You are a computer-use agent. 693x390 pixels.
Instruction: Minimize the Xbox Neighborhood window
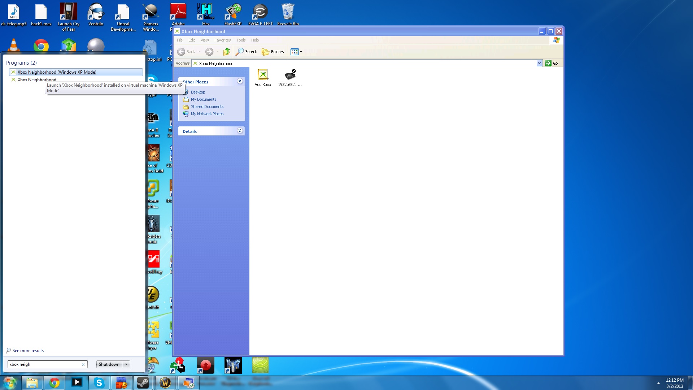point(542,31)
